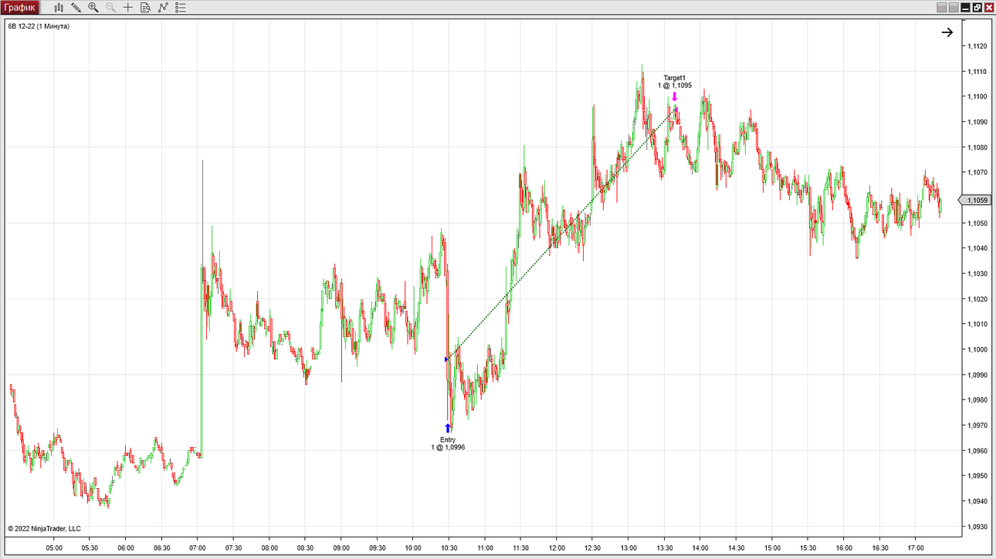
Task: Click the 1,1100 price axis label
Action: click(x=977, y=96)
